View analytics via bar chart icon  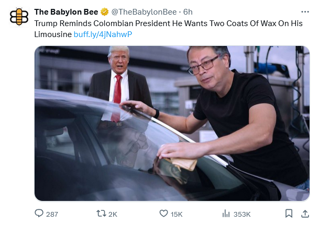point(226,214)
